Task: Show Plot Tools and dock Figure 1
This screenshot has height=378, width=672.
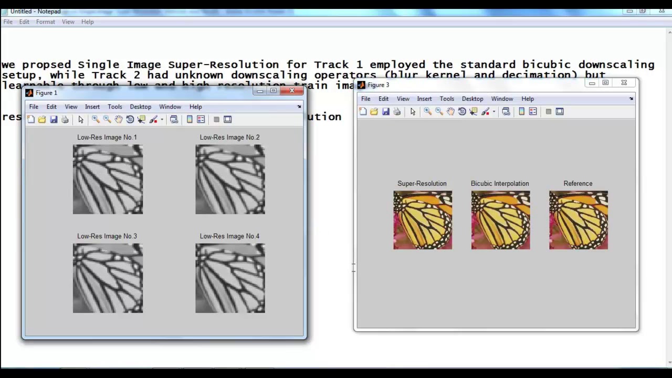Action: point(228,120)
